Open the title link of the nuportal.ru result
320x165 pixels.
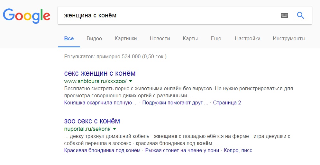[92, 121]
